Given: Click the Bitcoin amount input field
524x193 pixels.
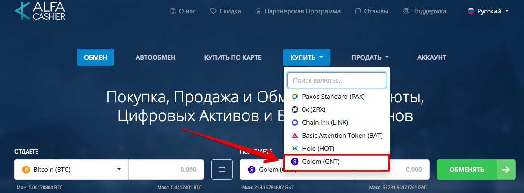Looking at the screenshot, I should click(166, 170).
